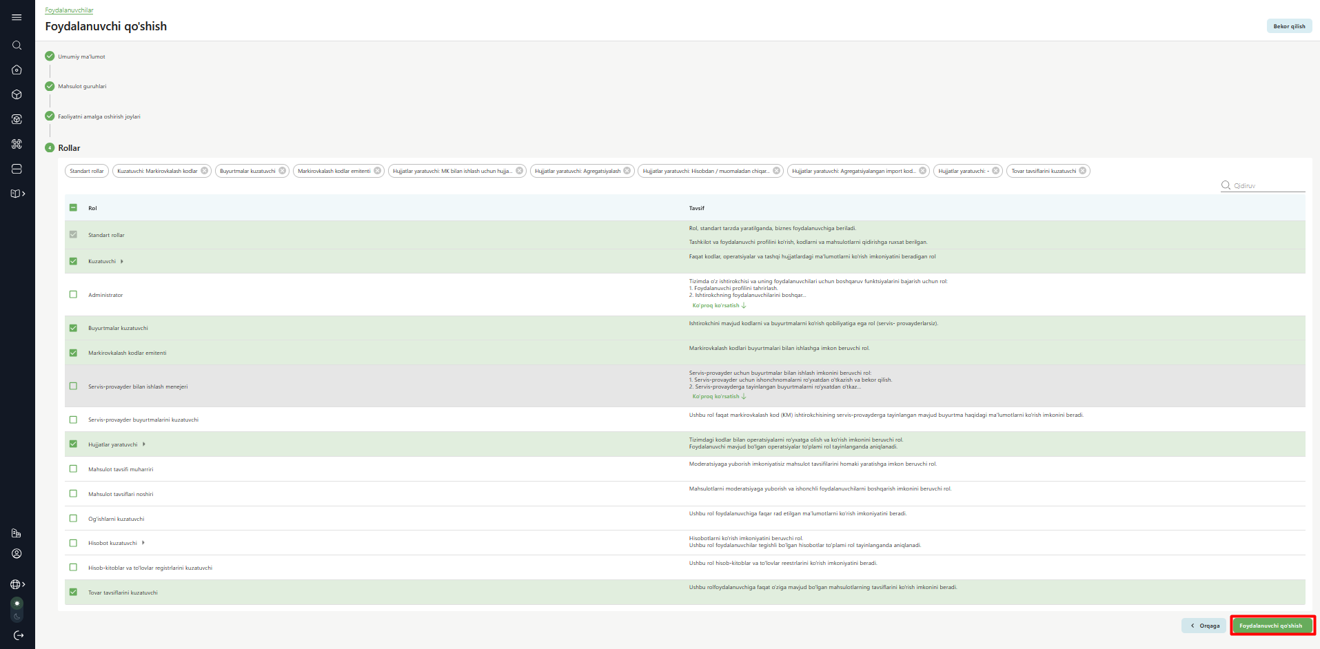
Task: Click the logout icon in sidebar
Action: (x=18, y=635)
